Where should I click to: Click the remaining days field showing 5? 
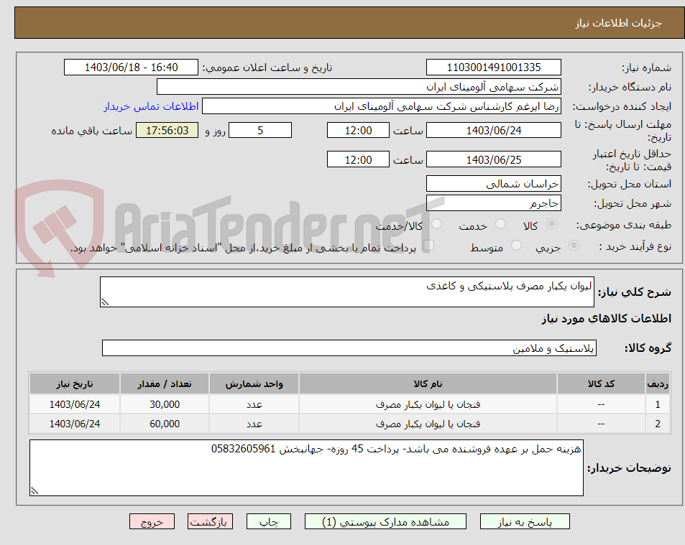point(260,130)
